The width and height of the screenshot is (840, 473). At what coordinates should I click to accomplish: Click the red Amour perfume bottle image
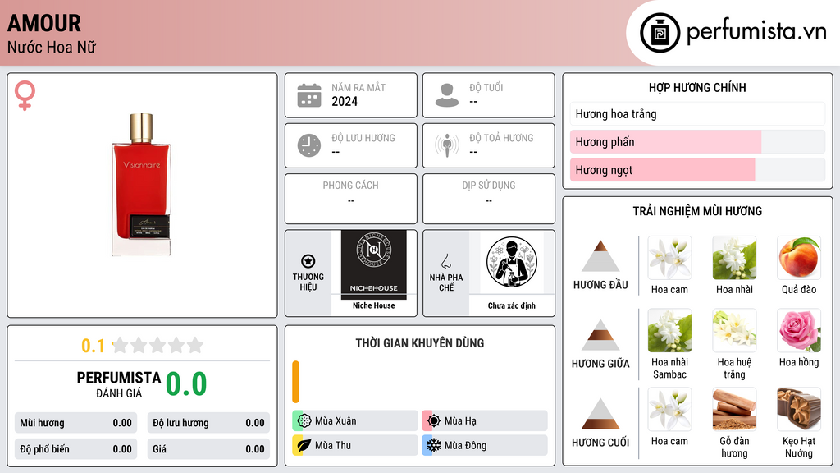(141, 185)
